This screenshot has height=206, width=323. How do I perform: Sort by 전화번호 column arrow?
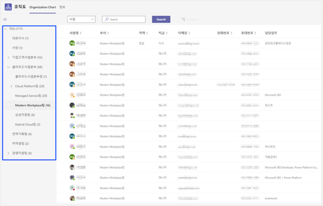[x=232, y=33]
